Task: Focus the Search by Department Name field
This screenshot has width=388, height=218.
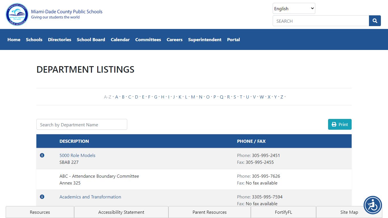Action: coord(82,124)
